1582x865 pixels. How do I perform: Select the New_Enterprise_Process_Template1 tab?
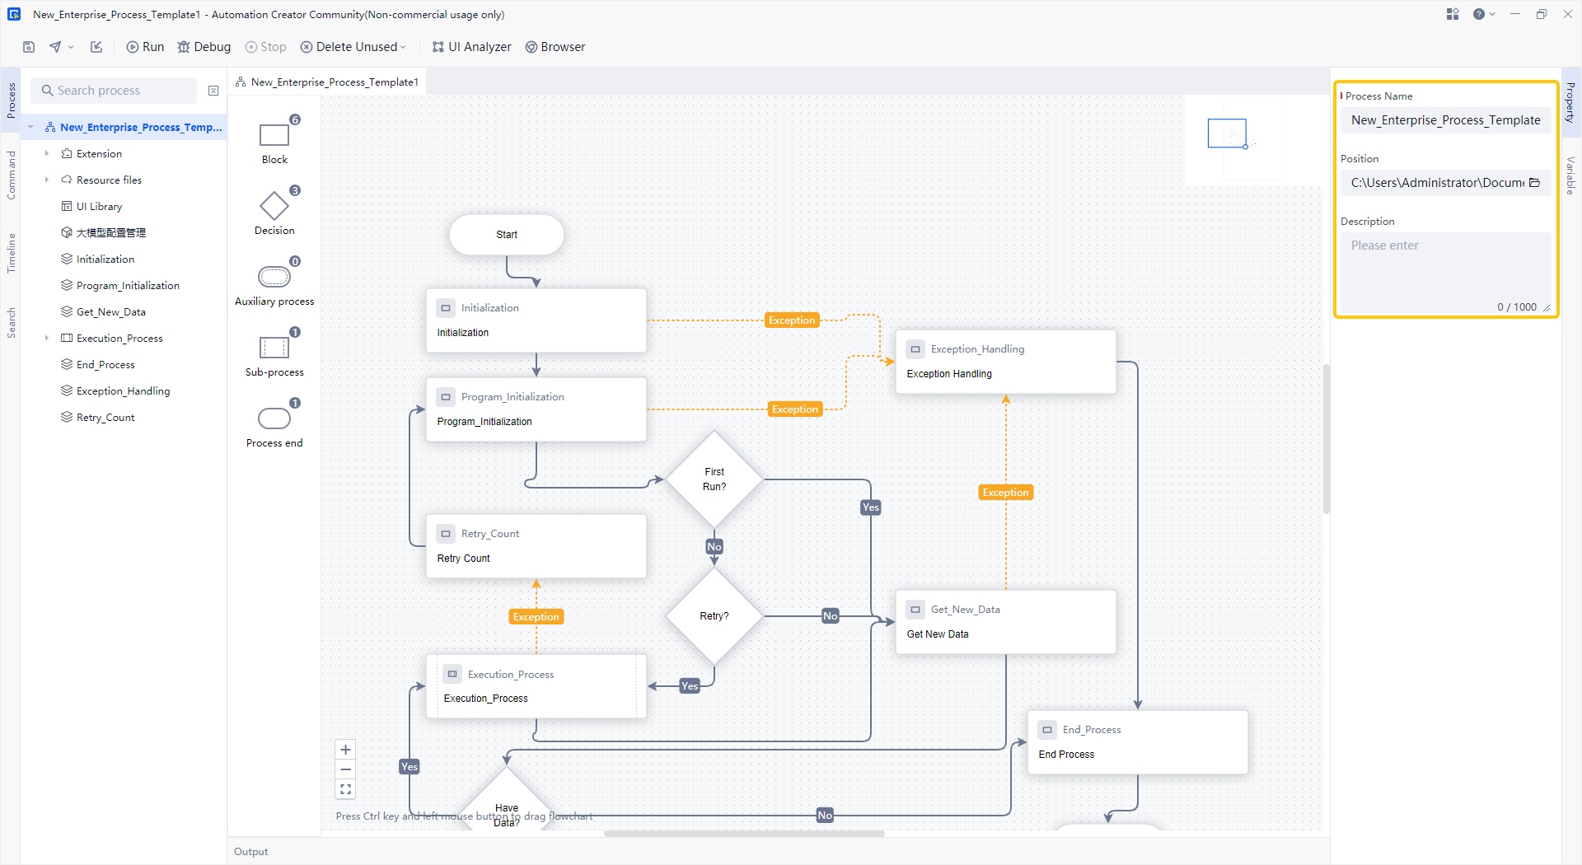click(x=328, y=82)
